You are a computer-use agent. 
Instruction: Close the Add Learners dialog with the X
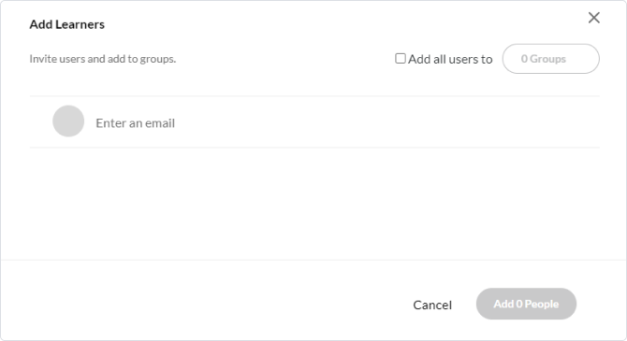pyautogui.click(x=594, y=18)
